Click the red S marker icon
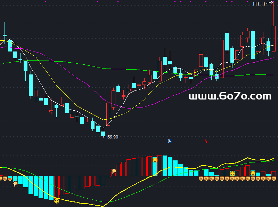The height and width of the screenshot is (207, 278). click(x=205, y=142)
